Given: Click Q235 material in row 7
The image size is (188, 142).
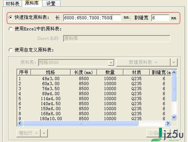Looking at the screenshot, I should pos(136,109).
